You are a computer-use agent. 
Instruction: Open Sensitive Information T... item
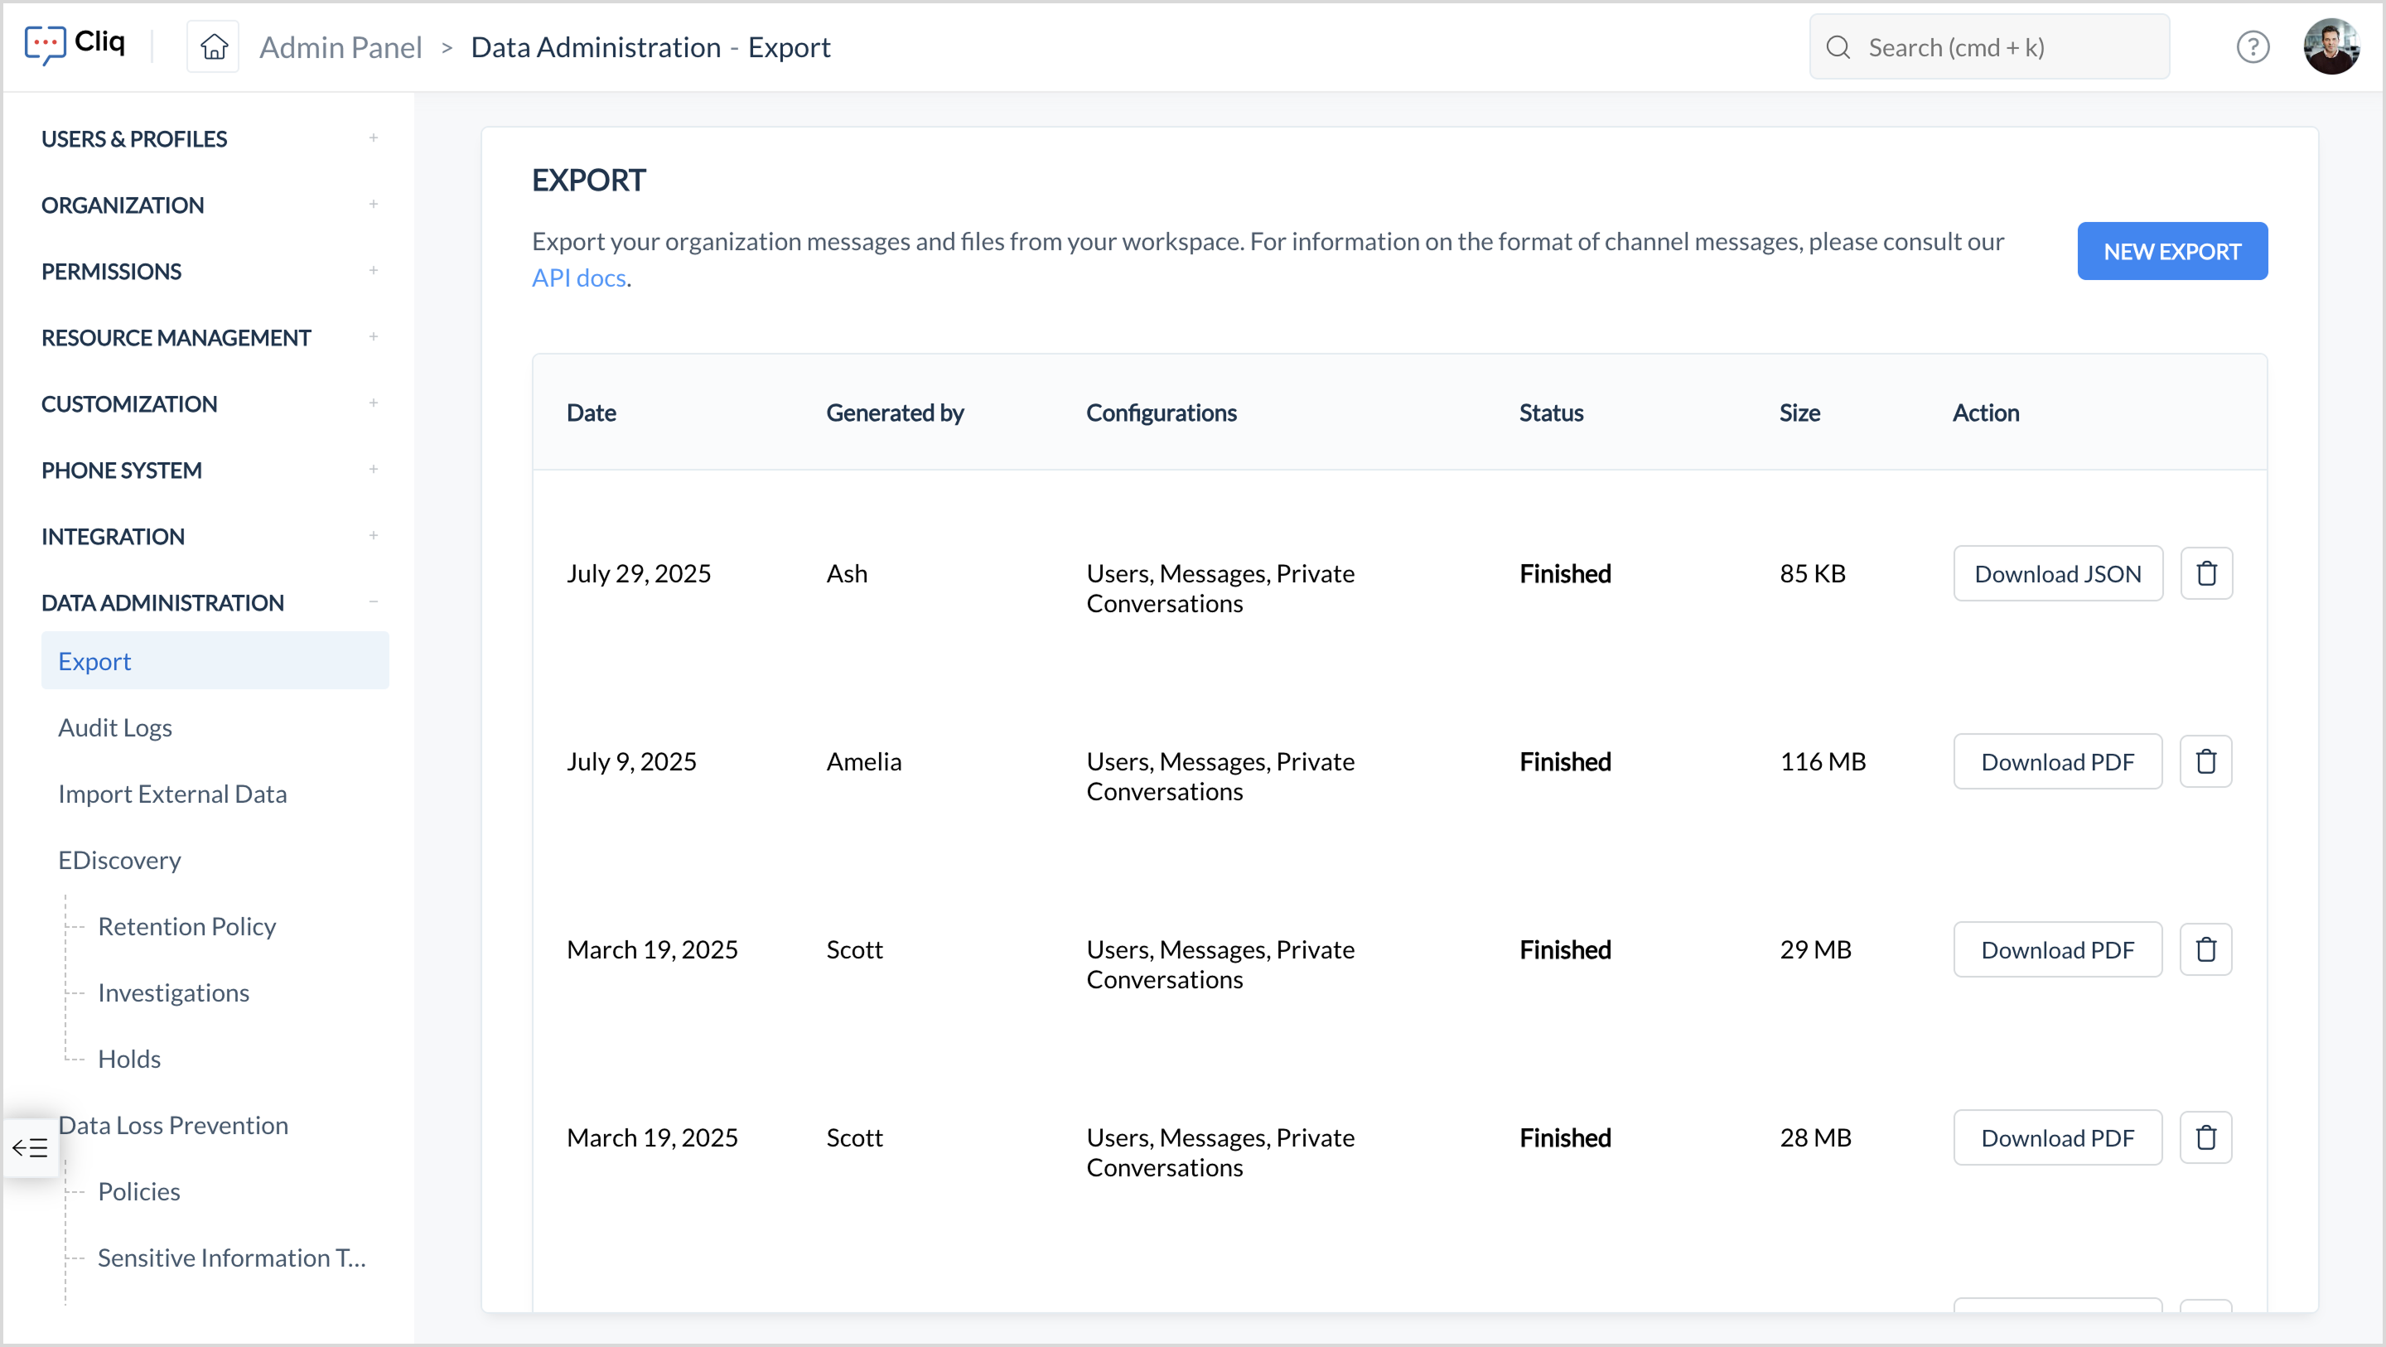pos(232,1258)
